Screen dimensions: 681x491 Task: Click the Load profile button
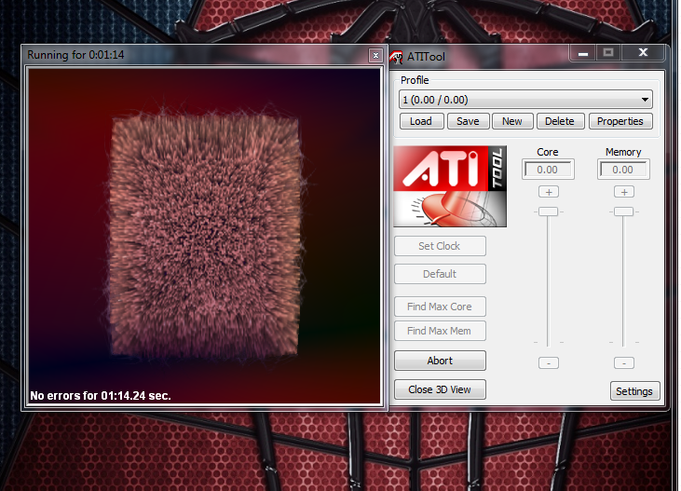tap(421, 121)
